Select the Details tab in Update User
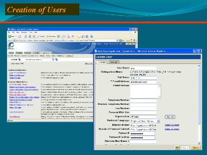 click(x=102, y=62)
